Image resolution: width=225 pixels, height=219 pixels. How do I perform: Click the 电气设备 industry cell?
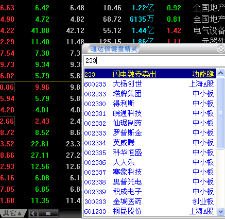coord(209,30)
